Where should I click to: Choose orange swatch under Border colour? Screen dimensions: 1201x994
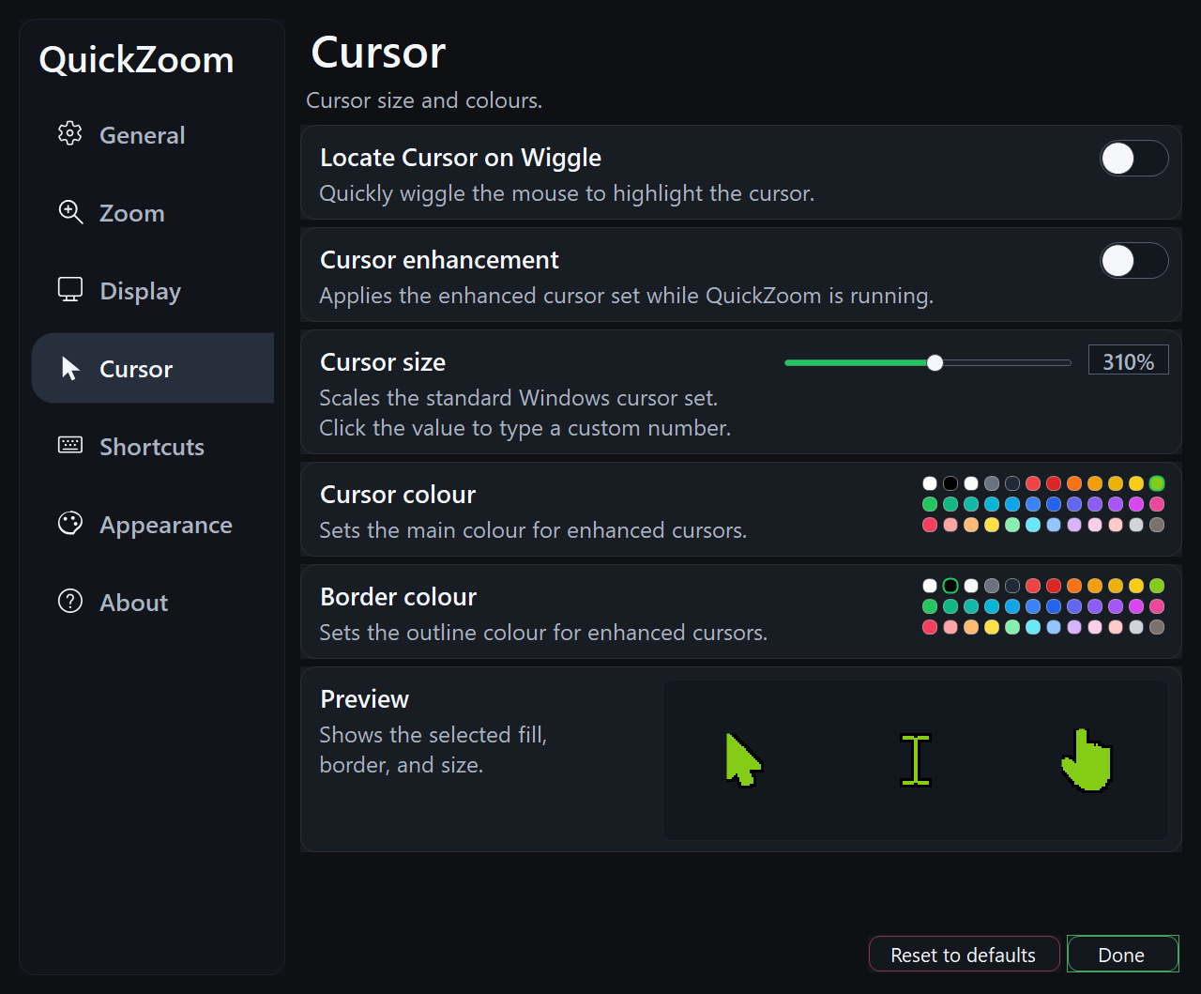[x=1074, y=586]
